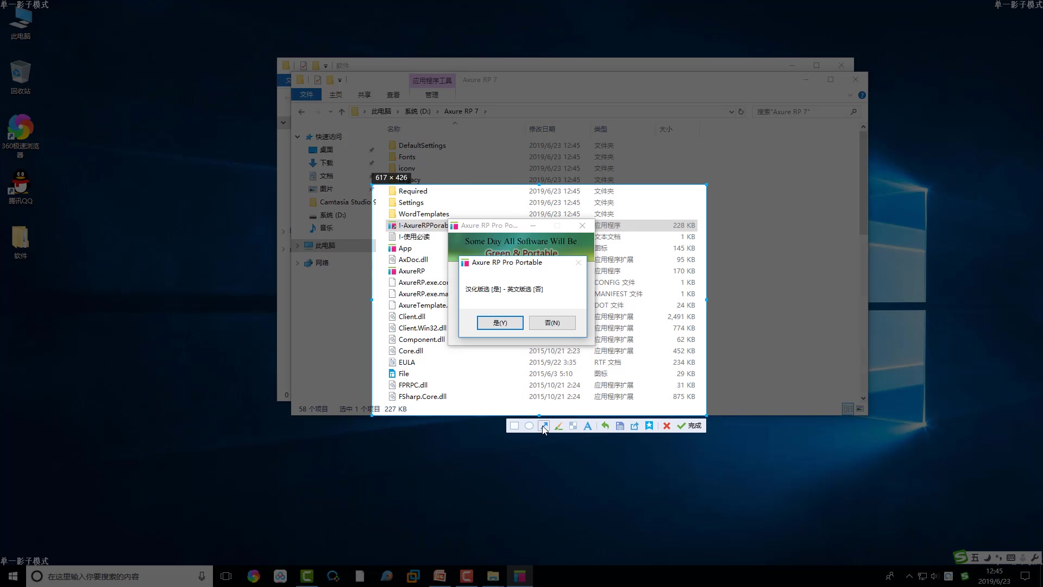Open the address bar history dropdown
The width and height of the screenshot is (1043, 587).
click(x=731, y=112)
